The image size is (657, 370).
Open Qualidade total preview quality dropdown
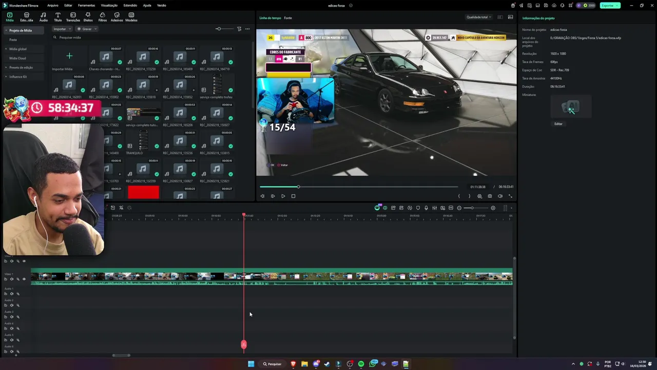click(478, 17)
